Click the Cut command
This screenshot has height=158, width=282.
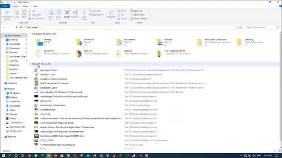pyautogui.click(x=32, y=11)
